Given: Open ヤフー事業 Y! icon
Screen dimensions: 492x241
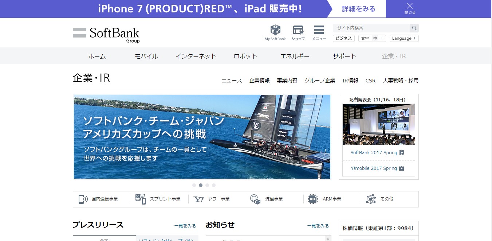Looking at the screenshot, I should tap(198, 199).
